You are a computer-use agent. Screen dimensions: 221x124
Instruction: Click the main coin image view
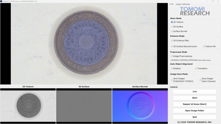84,44
